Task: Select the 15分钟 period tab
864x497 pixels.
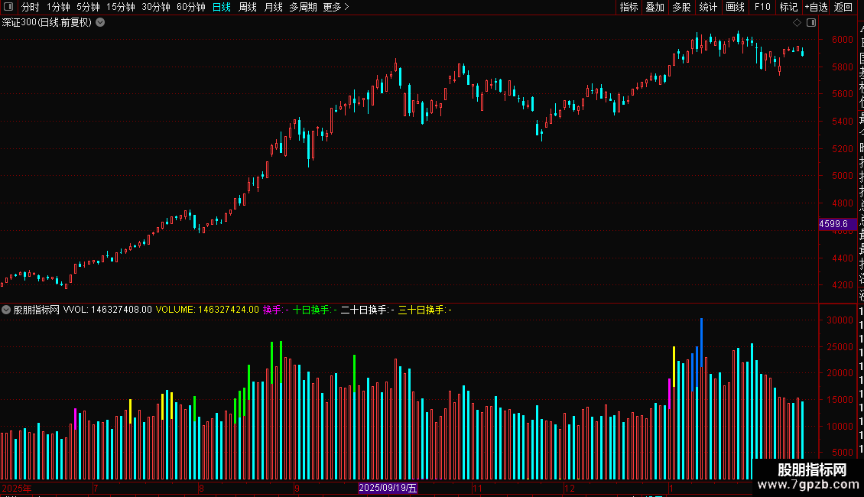Action: point(121,7)
